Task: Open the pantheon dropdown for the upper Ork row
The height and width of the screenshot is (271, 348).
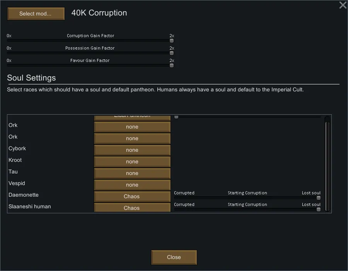Action: [x=132, y=127]
